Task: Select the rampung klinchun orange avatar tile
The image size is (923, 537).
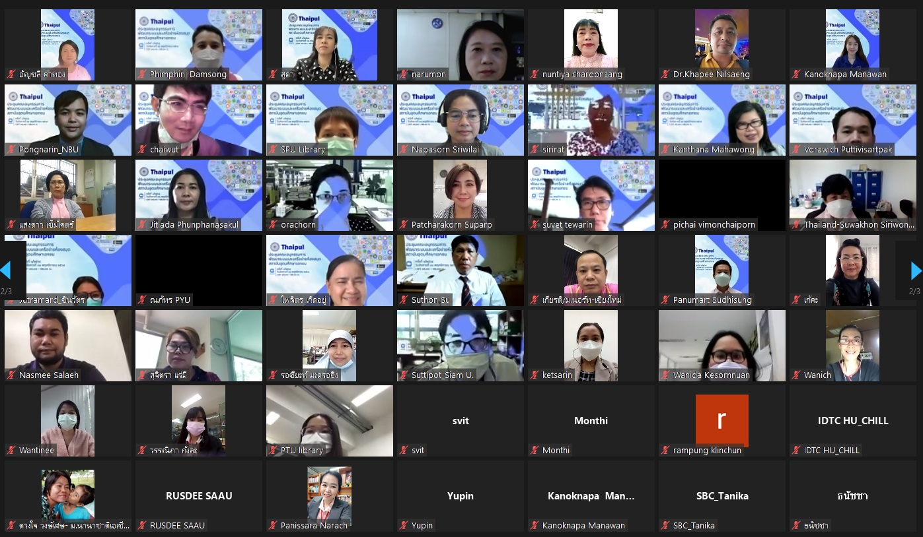Action: [x=721, y=420]
